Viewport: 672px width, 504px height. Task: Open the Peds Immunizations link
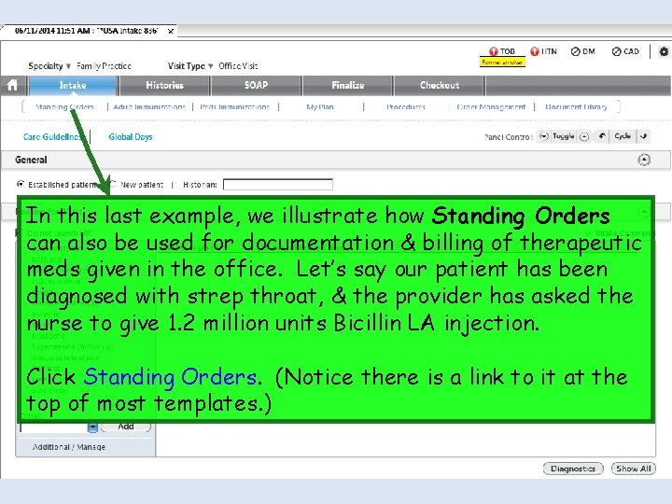pos(235,106)
